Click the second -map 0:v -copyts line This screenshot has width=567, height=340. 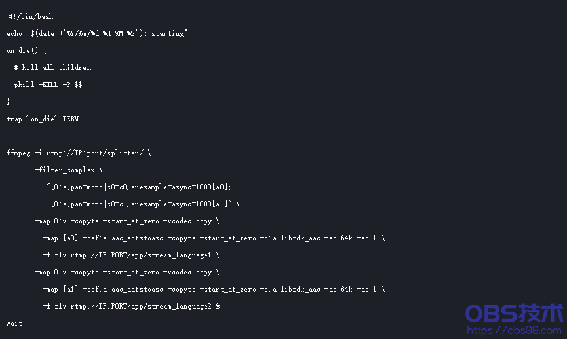(127, 272)
